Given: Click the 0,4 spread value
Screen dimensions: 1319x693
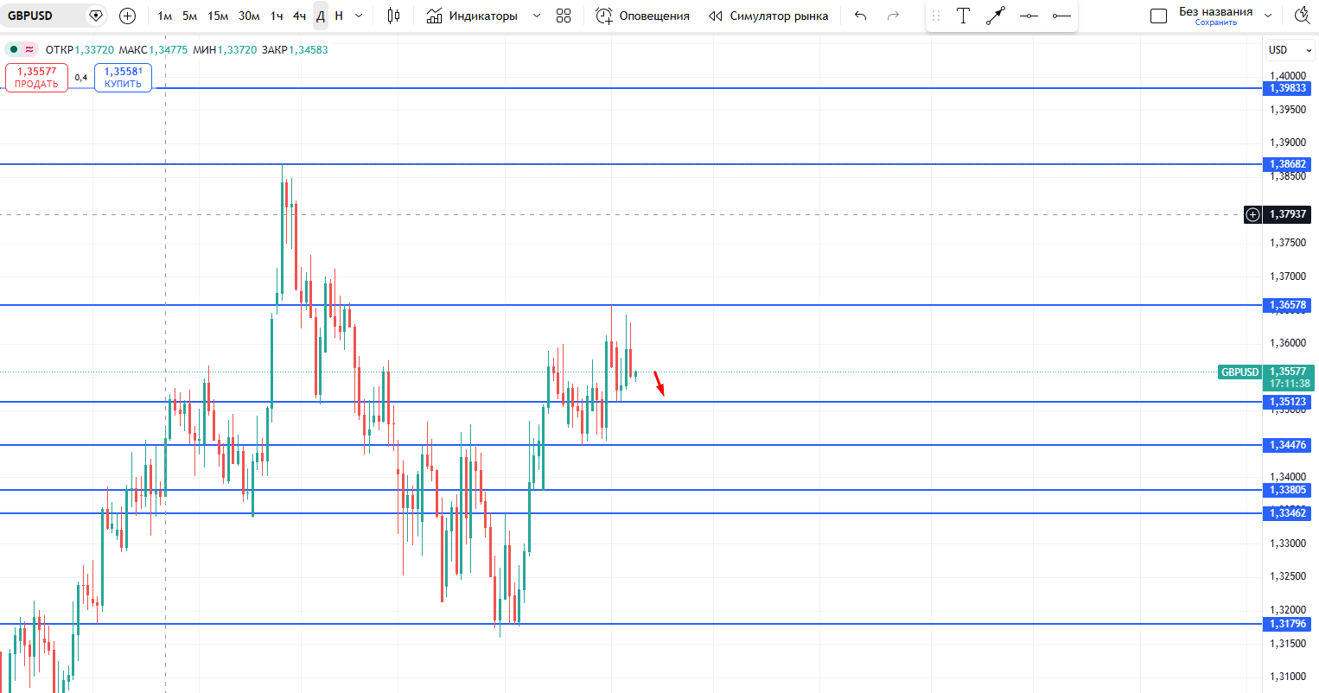Looking at the screenshot, I should [81, 78].
